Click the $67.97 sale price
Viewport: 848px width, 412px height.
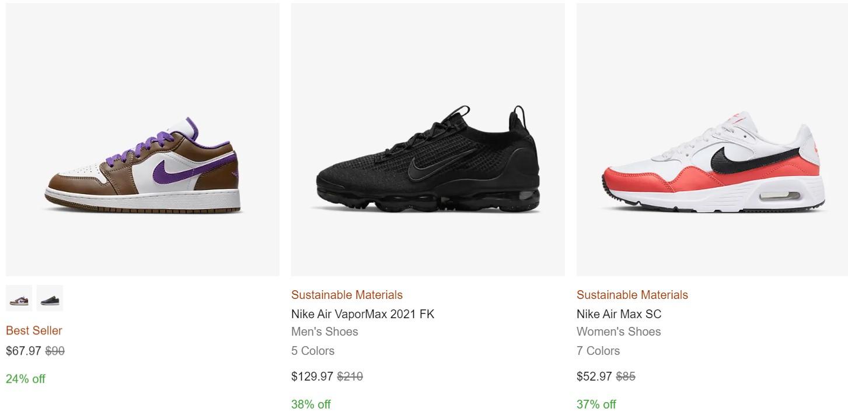(23, 351)
